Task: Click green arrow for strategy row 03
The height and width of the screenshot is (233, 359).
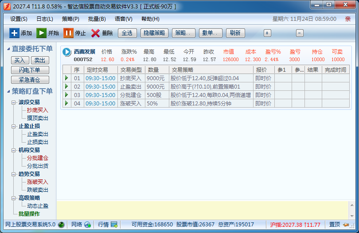Action: tap(66, 95)
